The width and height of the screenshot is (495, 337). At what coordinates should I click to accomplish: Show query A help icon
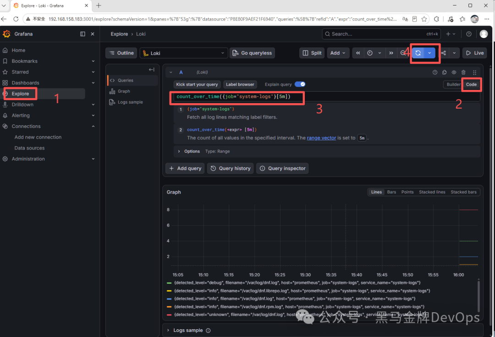point(434,72)
